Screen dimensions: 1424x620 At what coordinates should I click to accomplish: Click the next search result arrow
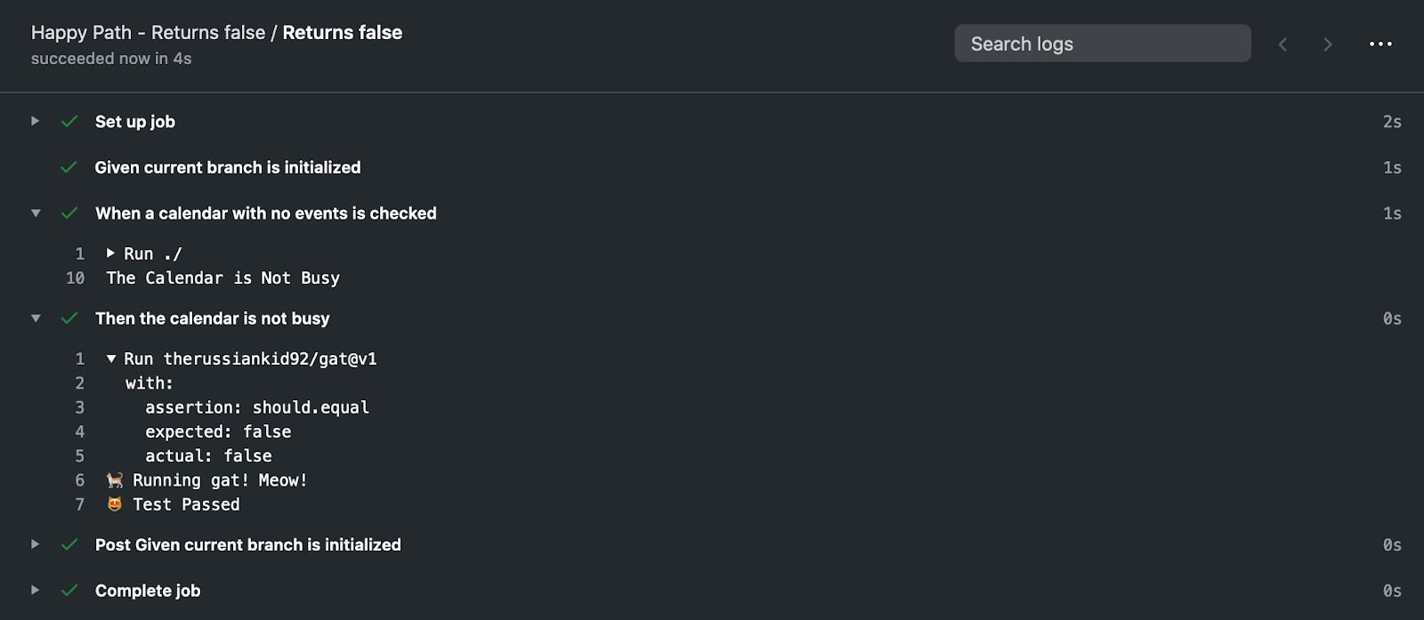tap(1328, 44)
